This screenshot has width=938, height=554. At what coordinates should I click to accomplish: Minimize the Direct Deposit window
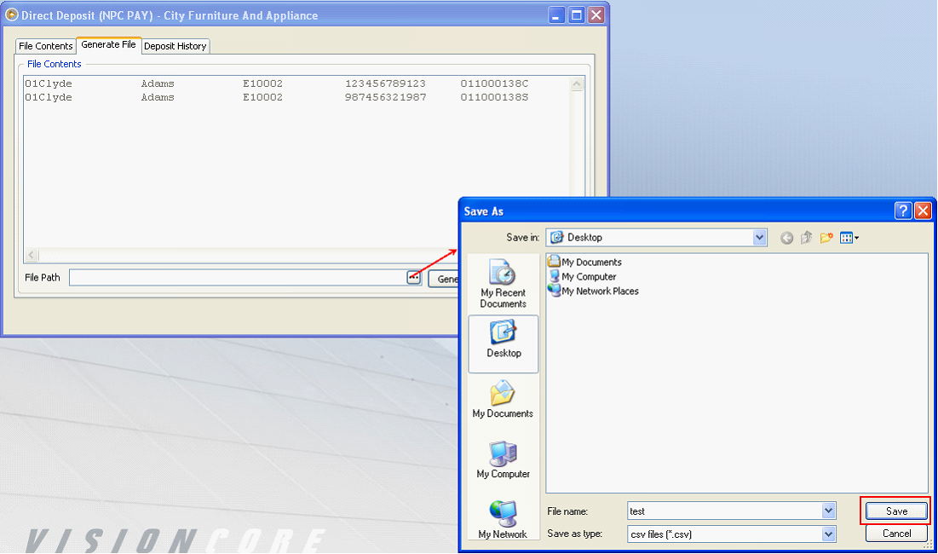(x=556, y=15)
